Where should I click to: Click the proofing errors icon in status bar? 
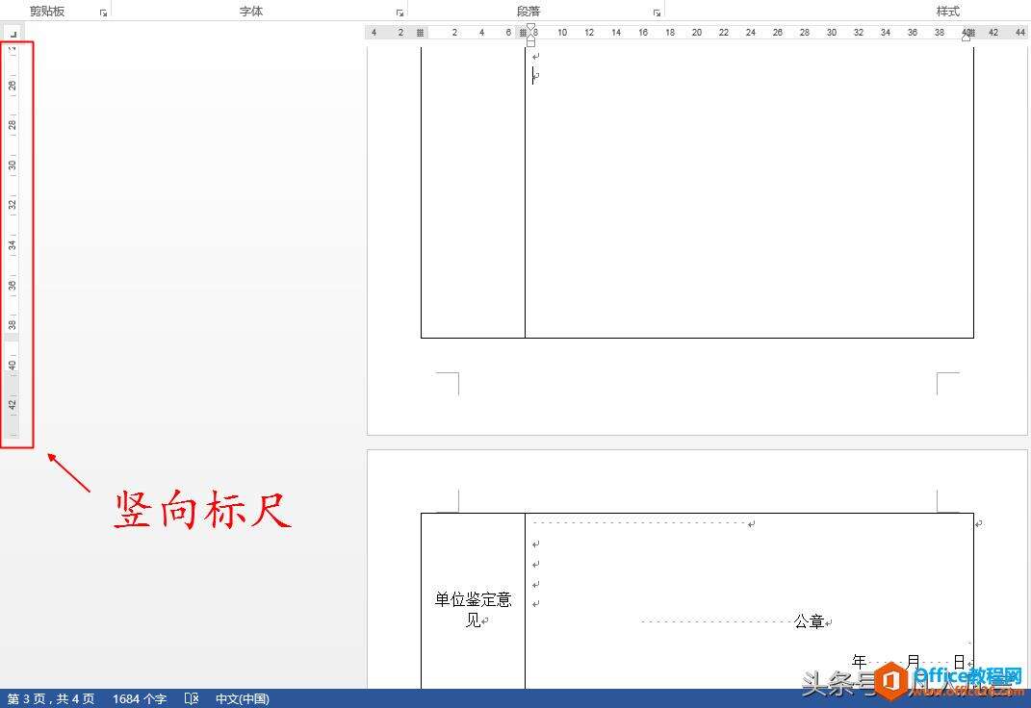(192, 698)
